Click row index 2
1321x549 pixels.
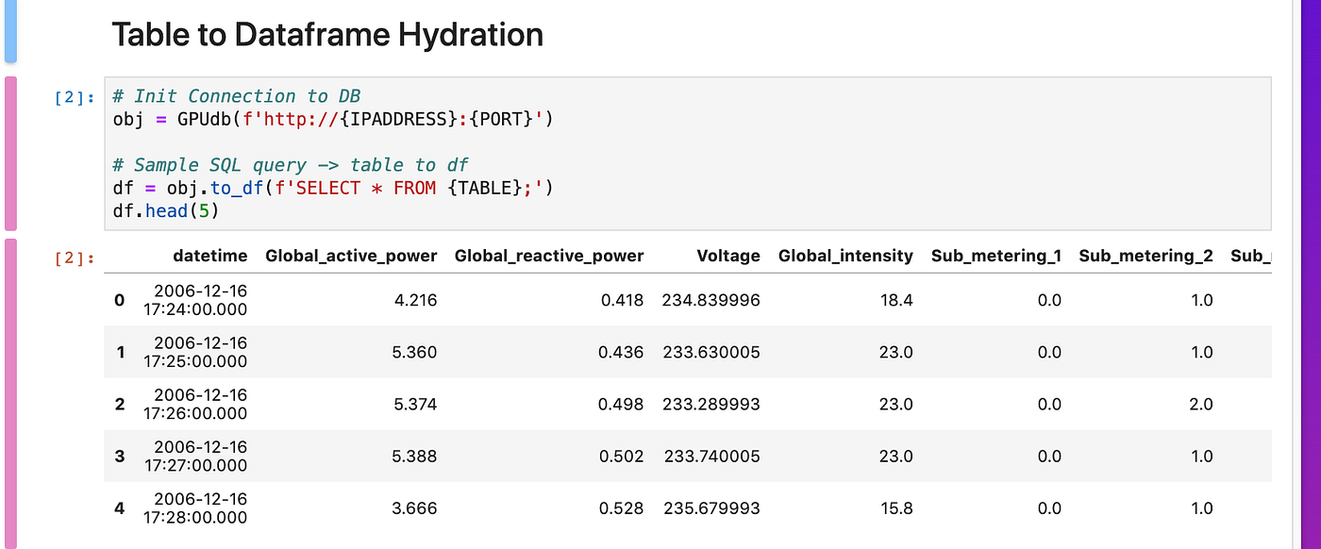coord(119,404)
